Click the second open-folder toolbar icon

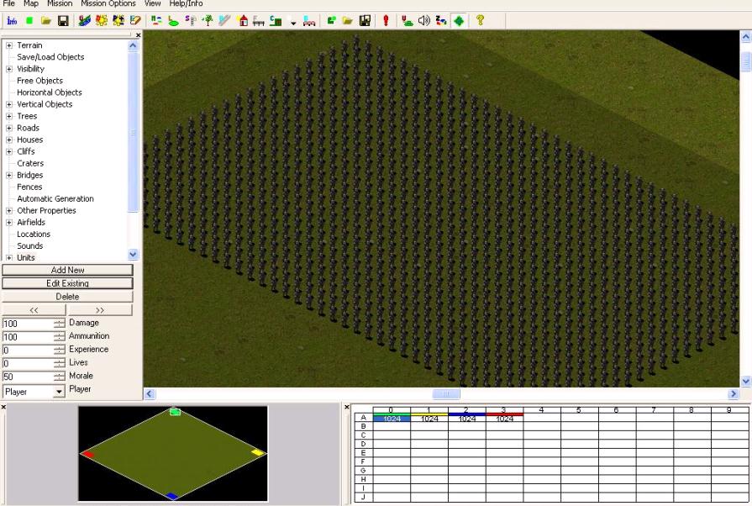tap(348, 21)
